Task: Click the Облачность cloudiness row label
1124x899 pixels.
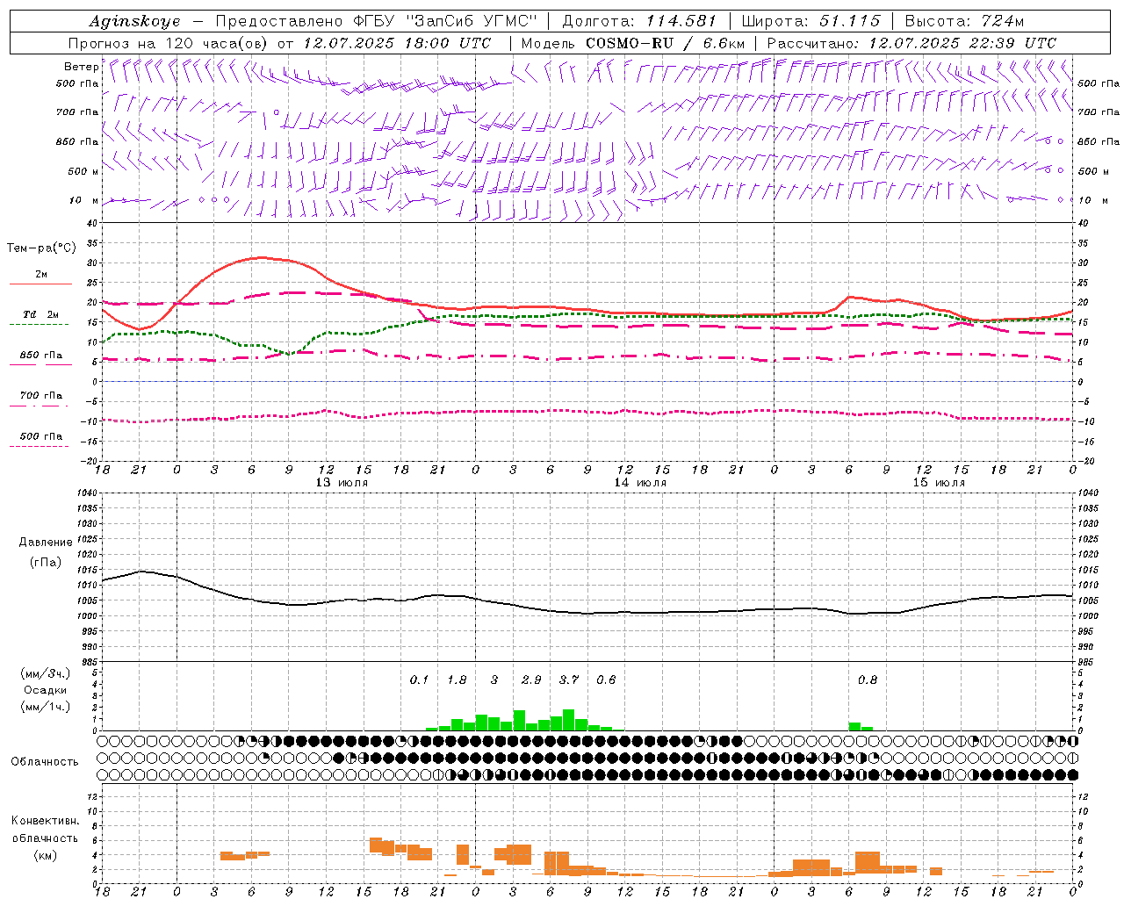Action: (x=45, y=762)
